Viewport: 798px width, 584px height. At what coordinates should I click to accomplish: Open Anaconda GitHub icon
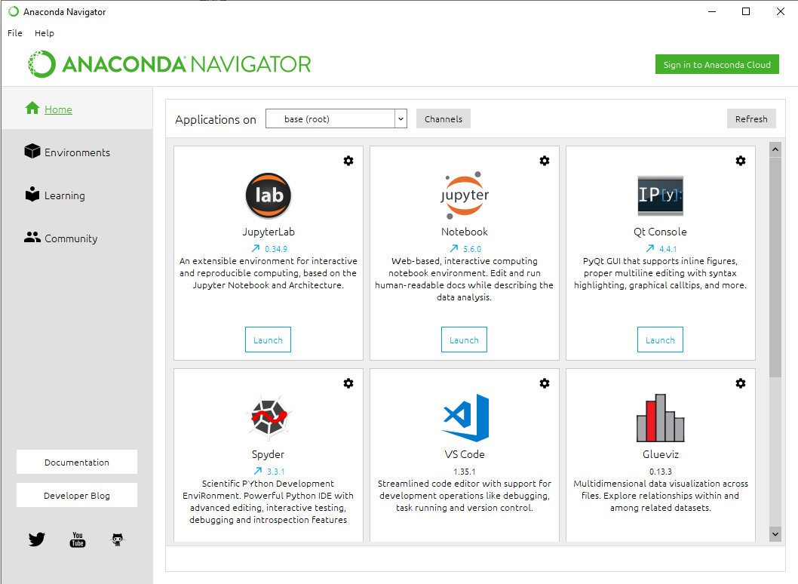pos(118,539)
